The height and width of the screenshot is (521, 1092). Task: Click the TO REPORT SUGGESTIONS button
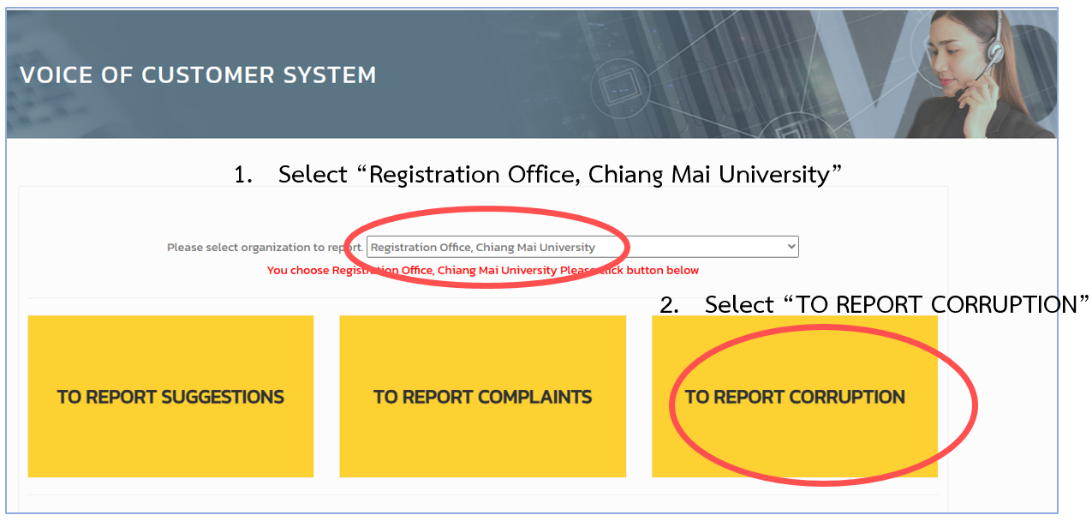click(170, 397)
